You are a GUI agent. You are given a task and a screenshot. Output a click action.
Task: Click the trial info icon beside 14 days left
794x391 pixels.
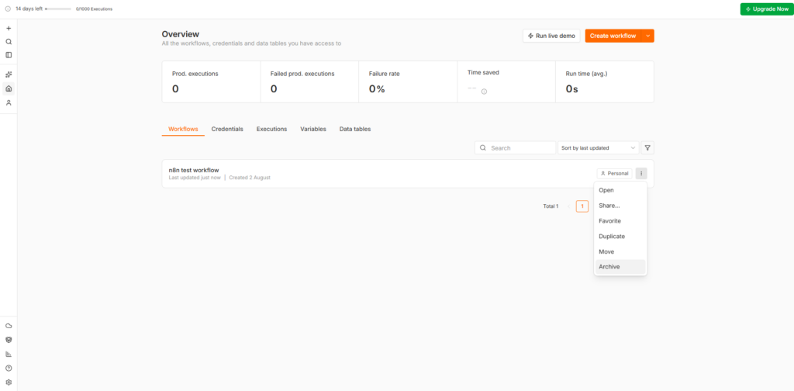click(8, 9)
